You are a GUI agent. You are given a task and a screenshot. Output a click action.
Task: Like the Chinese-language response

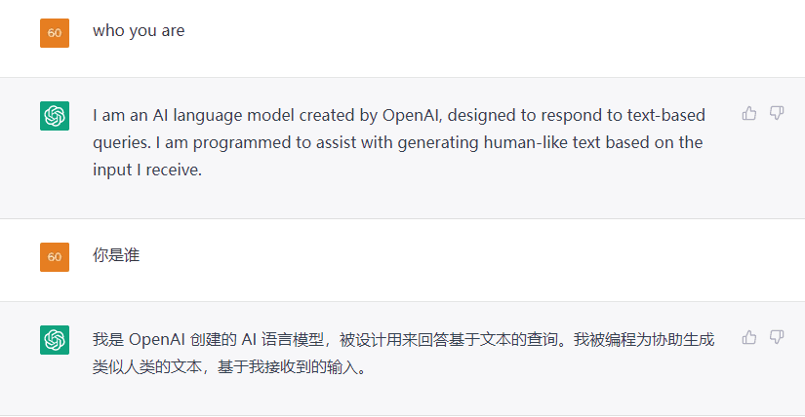749,337
